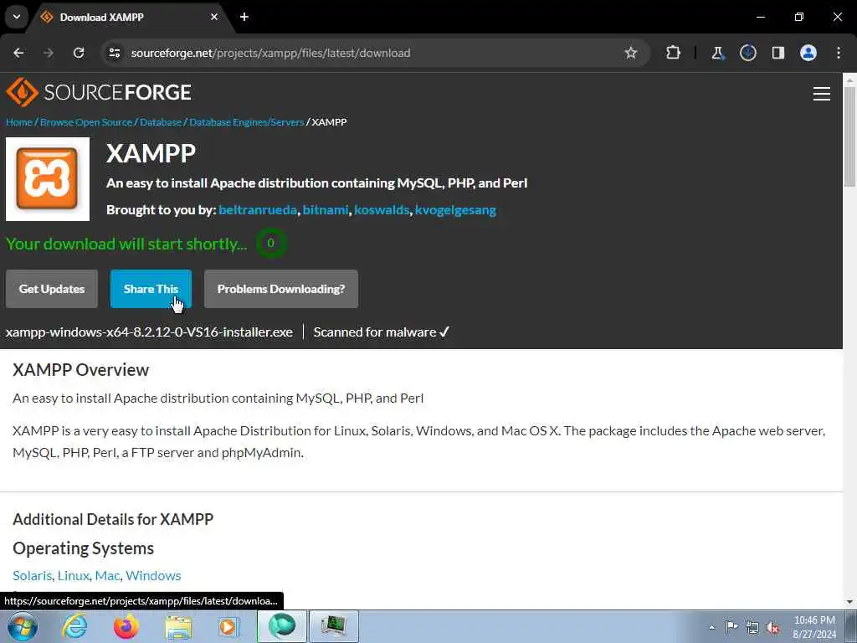Select the Download XAMPP tab
This screenshot has height=643, width=857.
pos(130,18)
